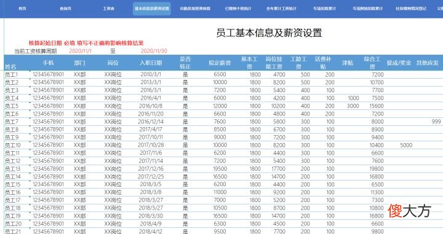Click 员工6's department XX部 cell
The image size is (443, 234).
point(79,114)
